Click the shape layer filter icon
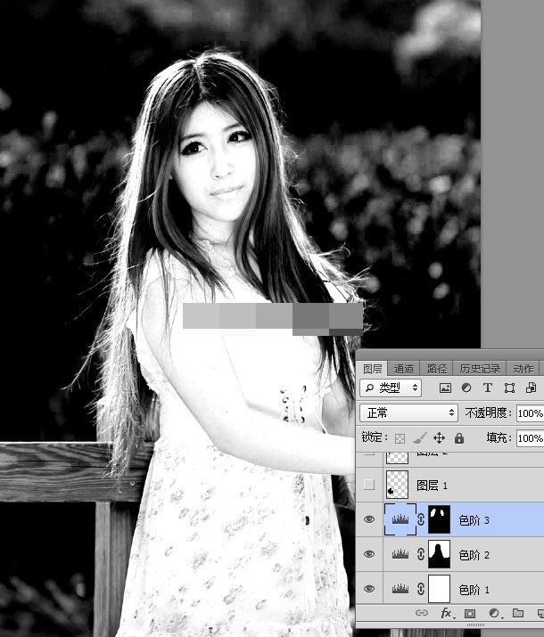This screenshot has height=637, width=544. [x=509, y=388]
